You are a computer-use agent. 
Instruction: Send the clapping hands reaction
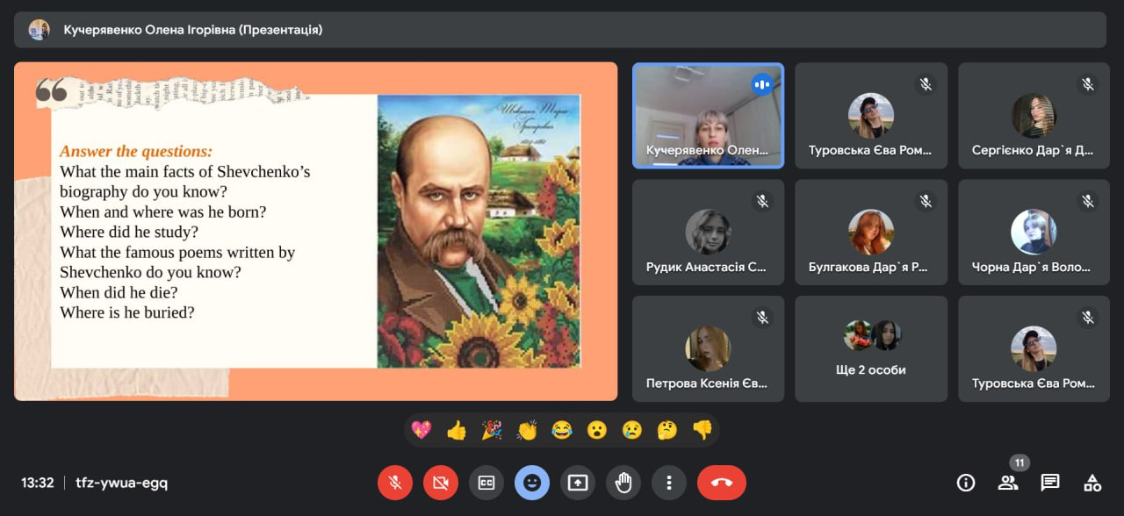click(527, 430)
